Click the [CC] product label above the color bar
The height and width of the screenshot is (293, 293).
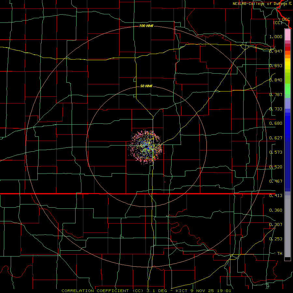pyautogui.click(x=278, y=22)
